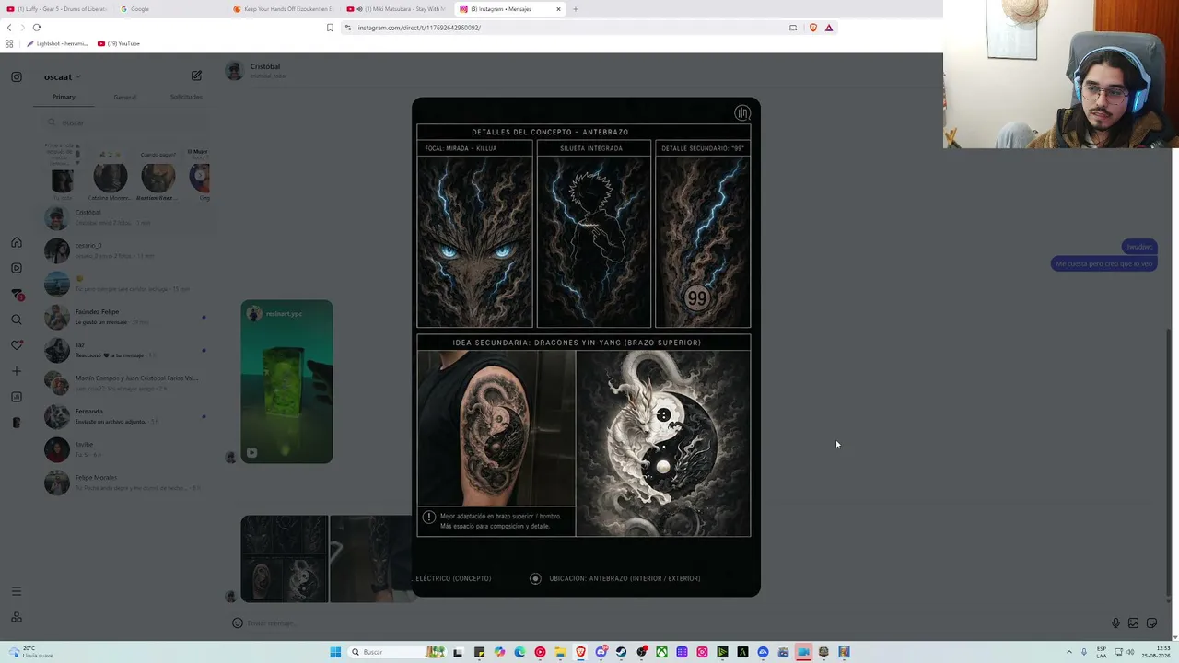1179x663 pixels.
Task: Go to Instagram Home in sidebar
Action: click(17, 243)
